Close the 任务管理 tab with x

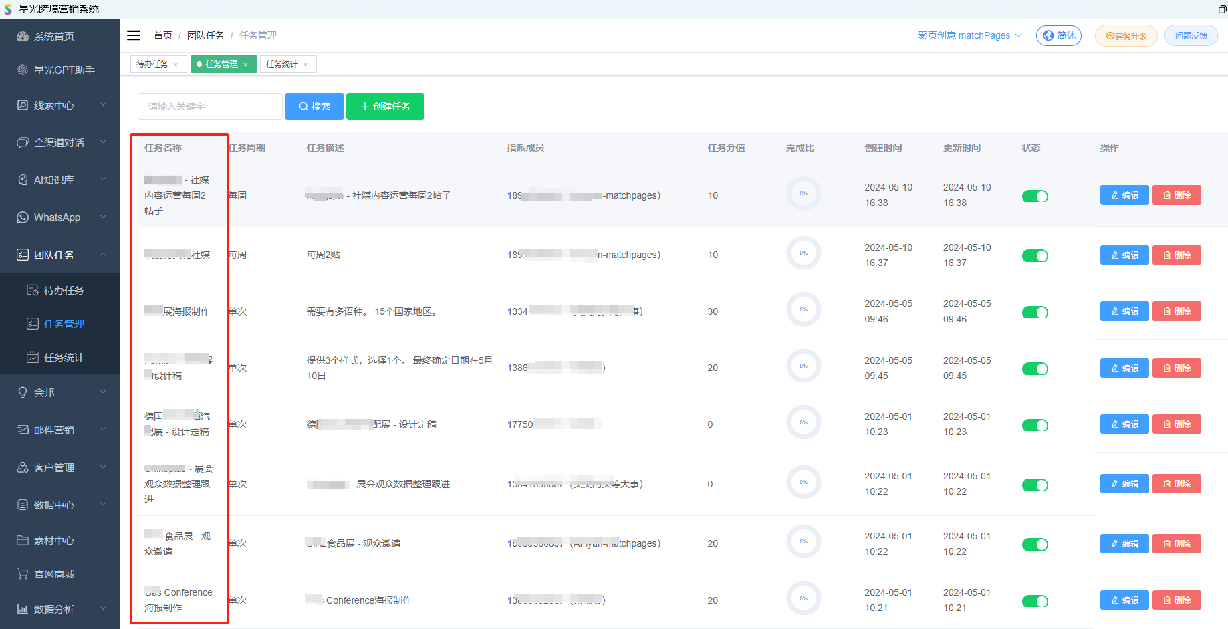tap(245, 64)
